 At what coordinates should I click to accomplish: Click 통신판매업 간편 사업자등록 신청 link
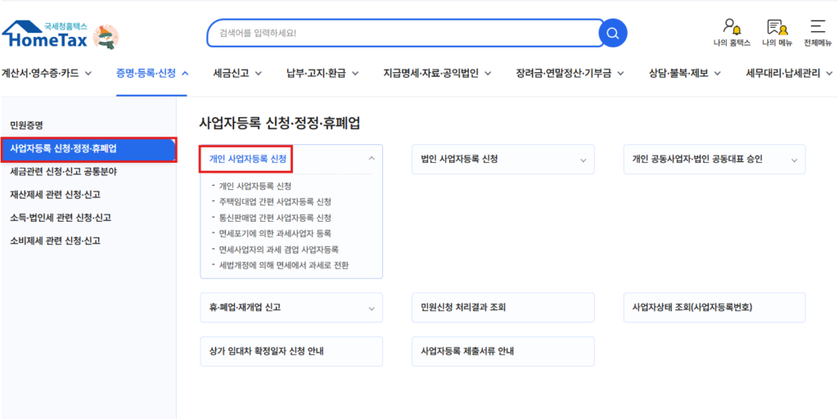point(275,218)
